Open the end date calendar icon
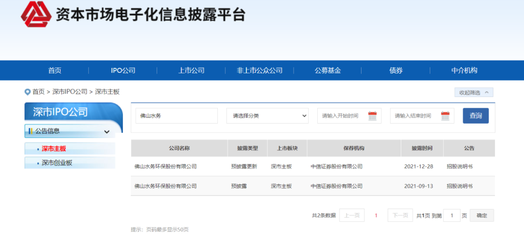Image resolution: width=524 pixels, height=245 pixels. [x=445, y=116]
